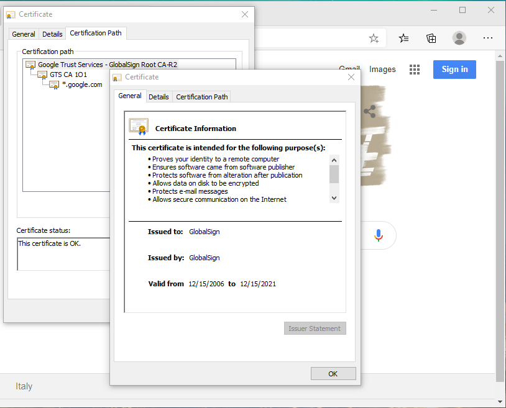The width and height of the screenshot is (506, 408).
Task: Click Issued by GlobalSign value
Action: [x=205, y=258]
